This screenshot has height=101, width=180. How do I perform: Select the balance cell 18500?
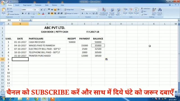98,56
